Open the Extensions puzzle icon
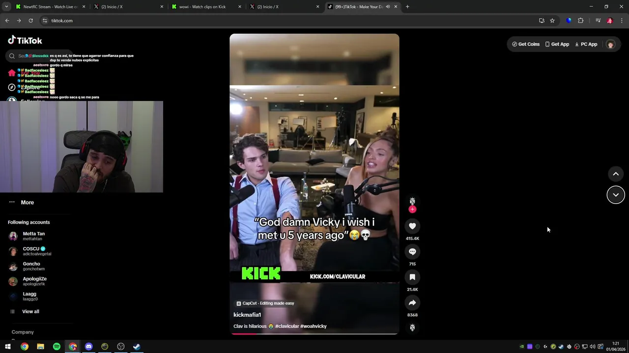Image resolution: width=629 pixels, height=353 pixels. (581, 21)
